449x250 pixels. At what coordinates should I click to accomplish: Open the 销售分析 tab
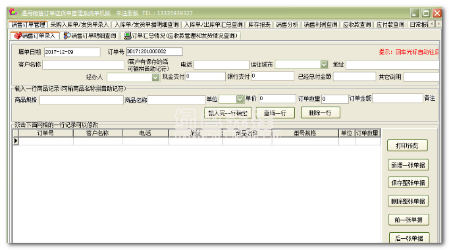tap(287, 24)
